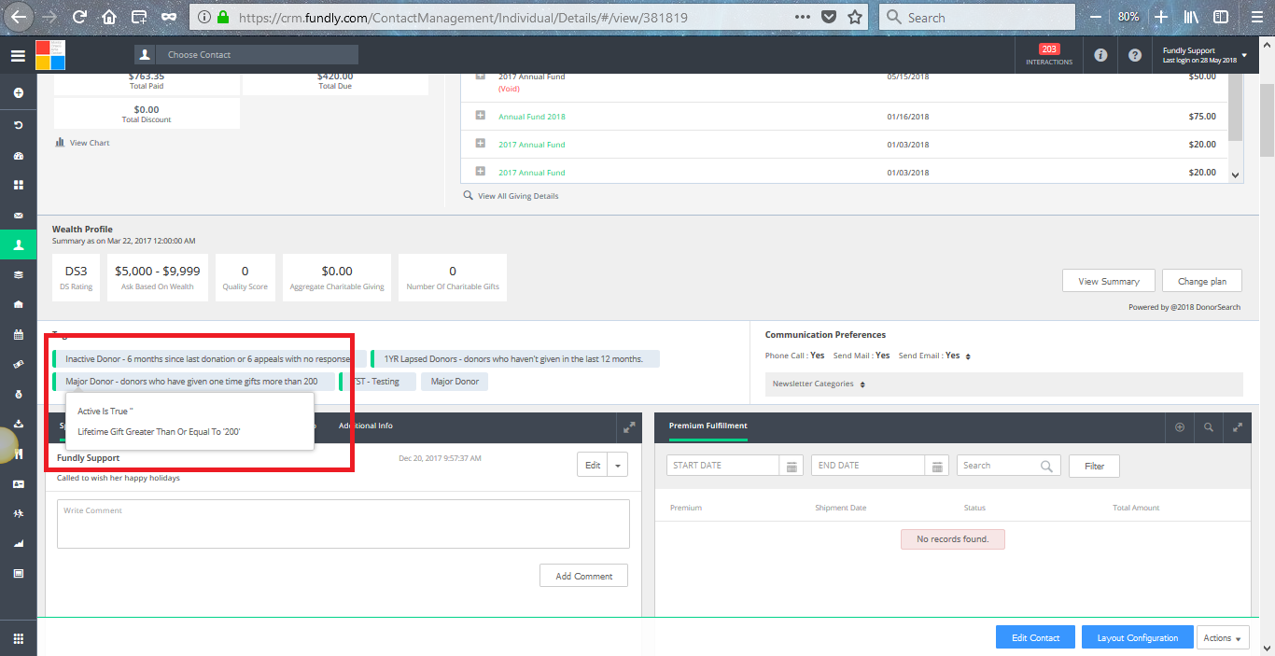This screenshot has width=1275, height=656.
Task: Open the dashboard gauge sidebar icon
Action: 18,155
